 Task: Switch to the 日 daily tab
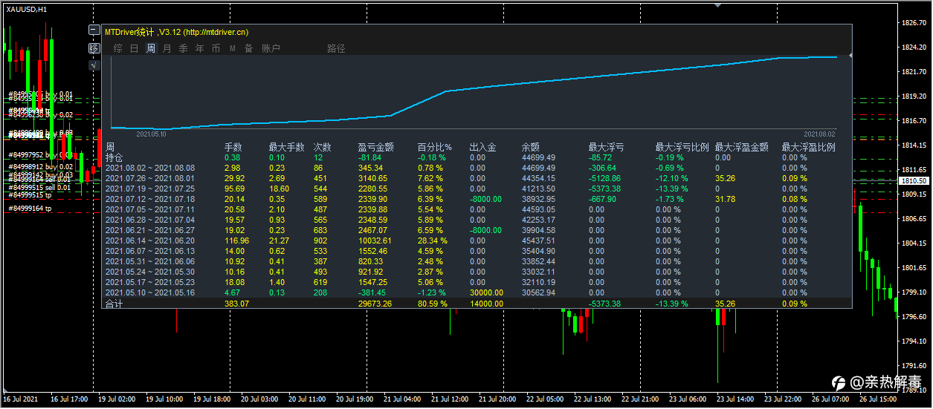(135, 48)
